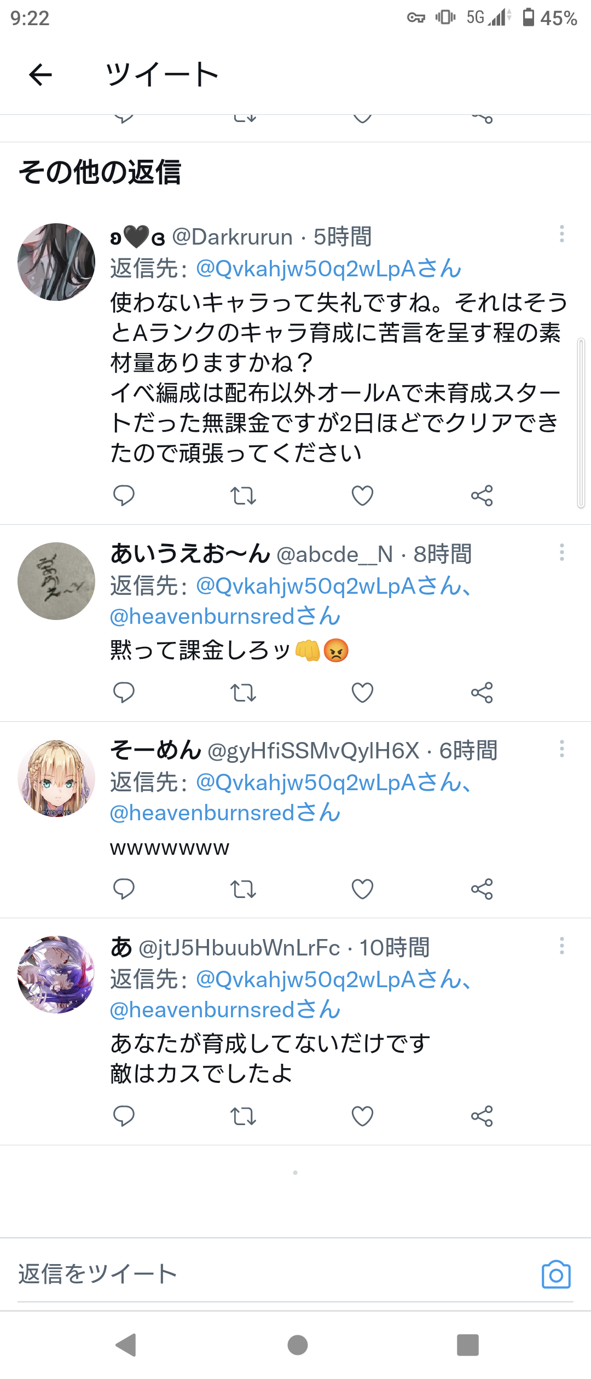Tap the camera icon in reply bar

[x=556, y=1274]
